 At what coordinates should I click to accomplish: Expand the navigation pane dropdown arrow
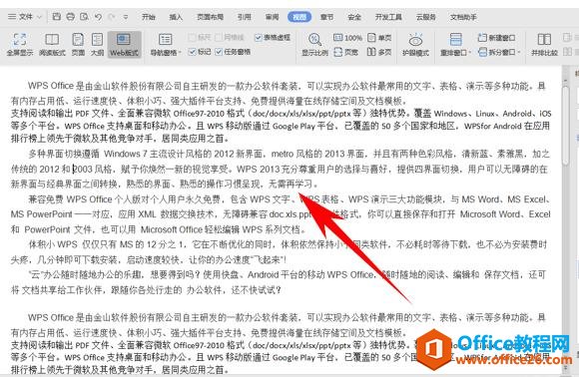pyautogui.click(x=180, y=53)
